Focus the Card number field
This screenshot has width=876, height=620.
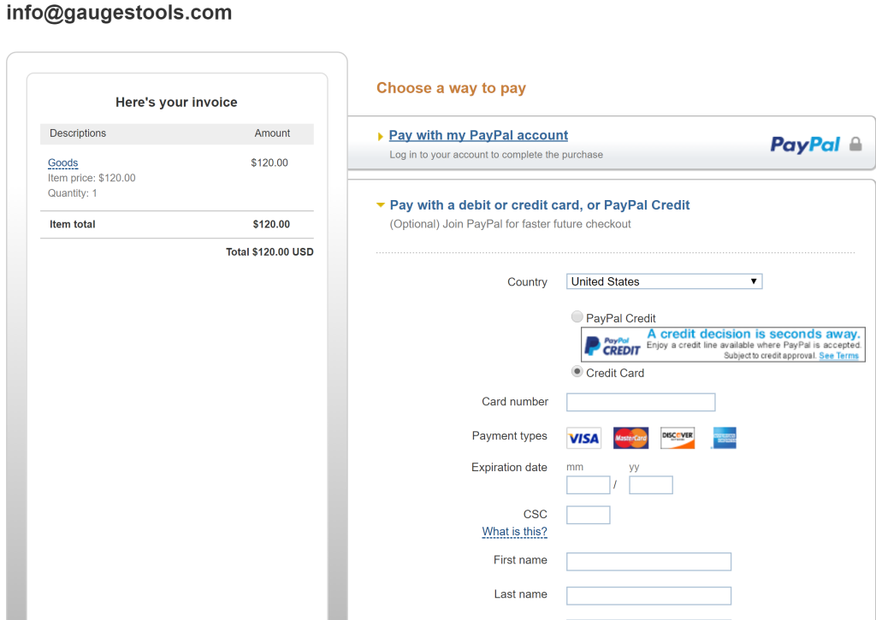pos(641,402)
